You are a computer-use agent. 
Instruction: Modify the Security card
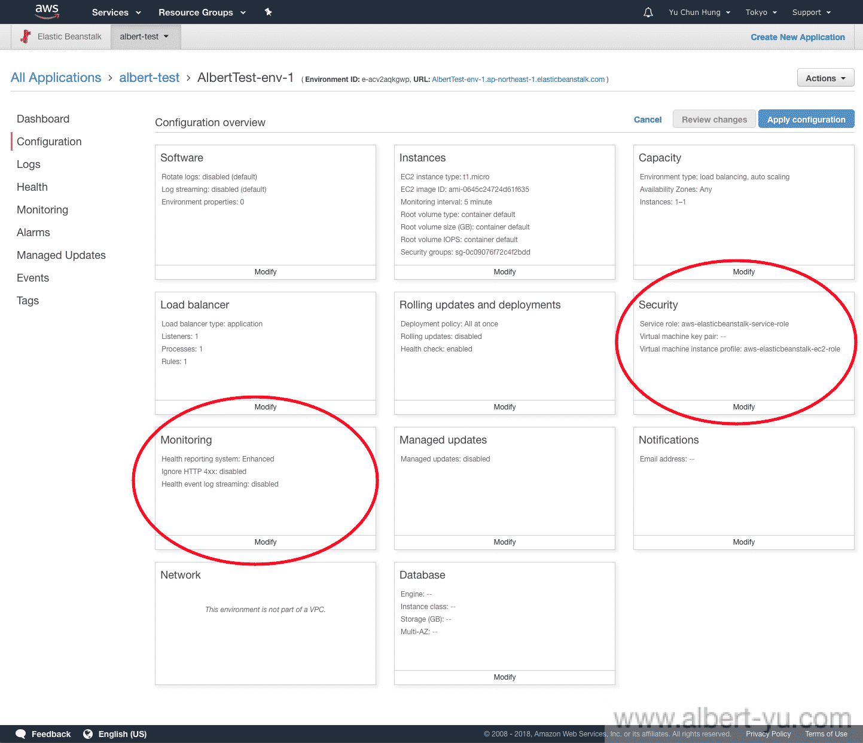[744, 407]
